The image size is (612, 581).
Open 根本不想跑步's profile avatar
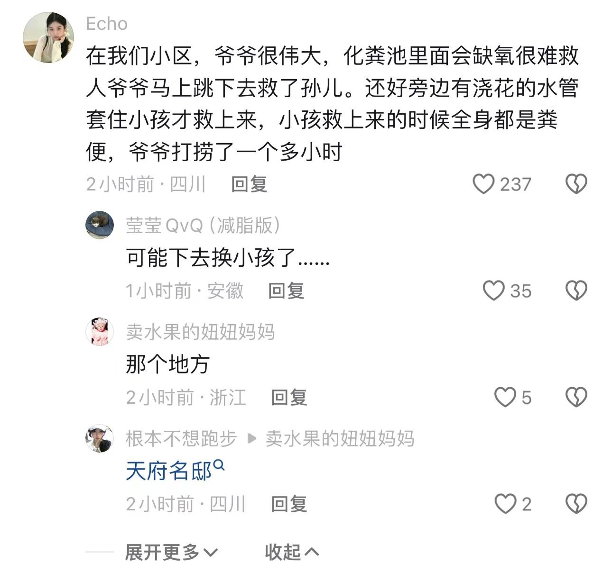pyautogui.click(x=100, y=438)
